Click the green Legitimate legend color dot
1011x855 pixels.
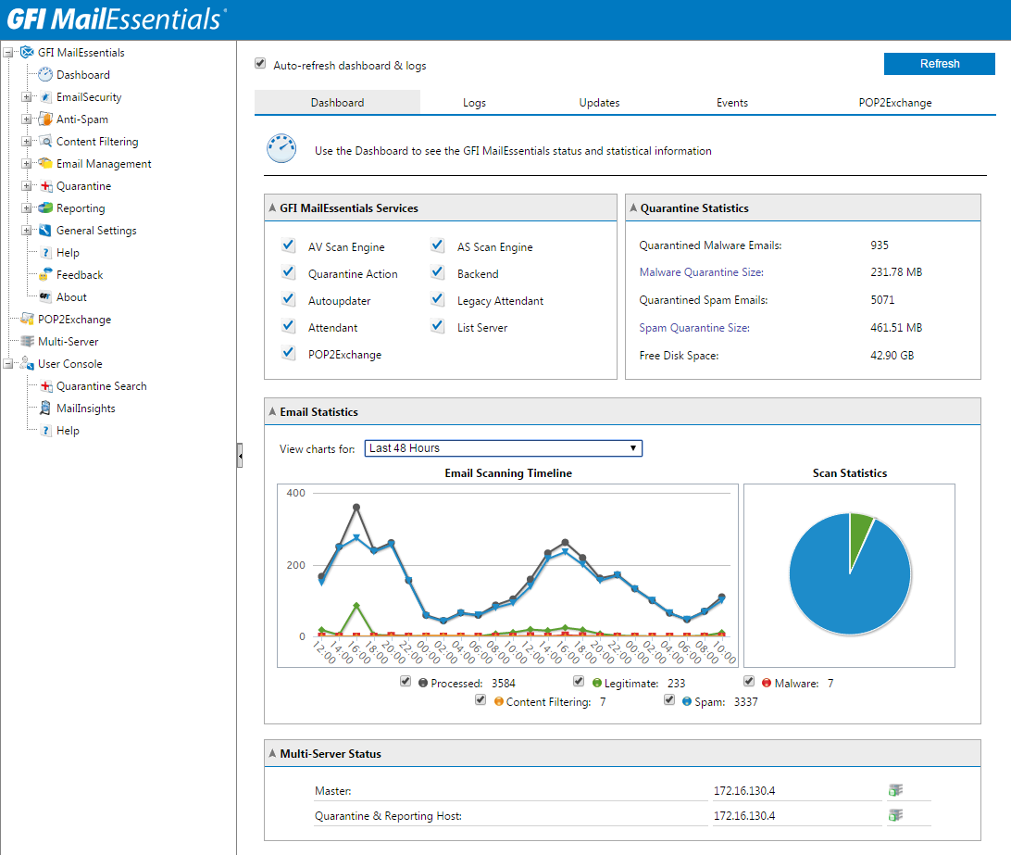pyautogui.click(x=597, y=683)
